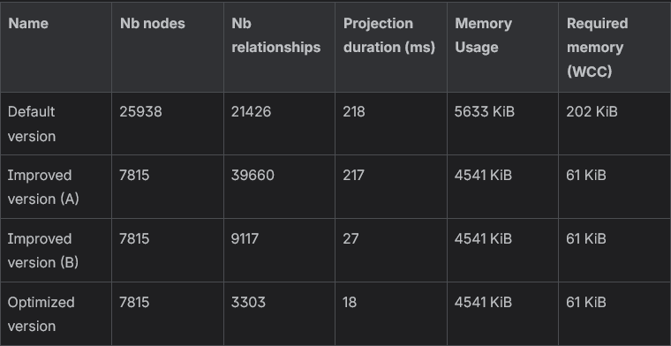The width and height of the screenshot is (671, 346).
Task: Click the 5633 KiB memory cell
Action: (x=485, y=111)
